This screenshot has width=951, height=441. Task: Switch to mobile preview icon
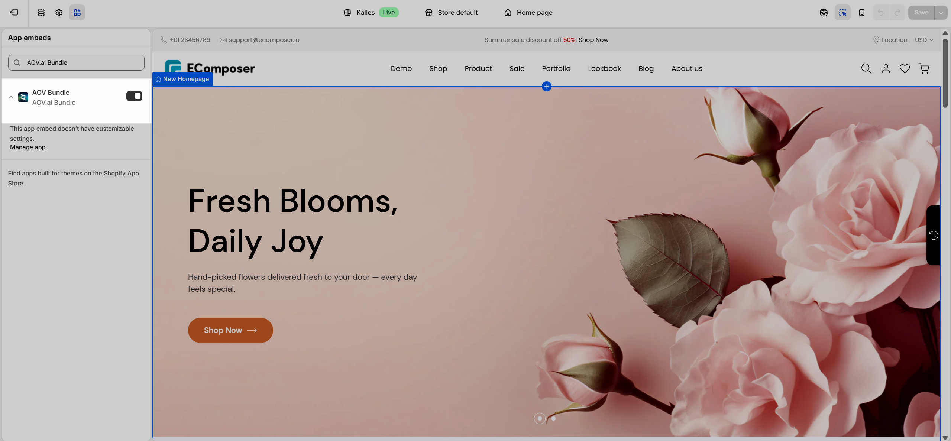tap(861, 12)
